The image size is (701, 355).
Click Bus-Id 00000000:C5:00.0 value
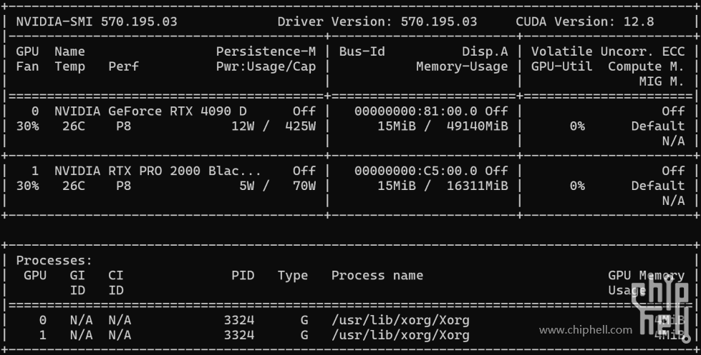pyautogui.click(x=419, y=171)
